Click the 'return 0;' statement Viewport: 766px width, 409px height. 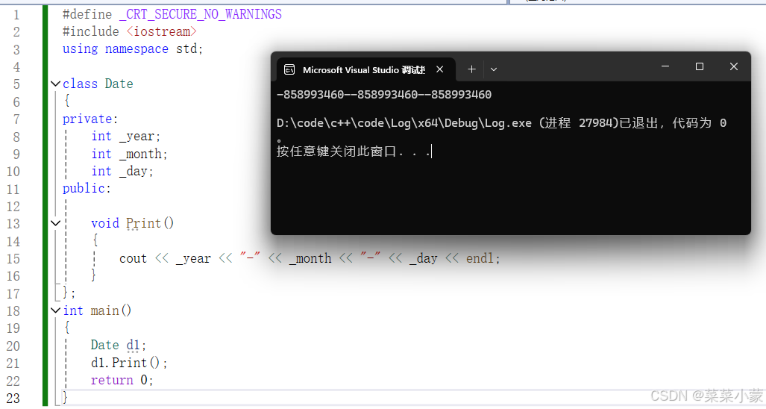[x=122, y=380]
